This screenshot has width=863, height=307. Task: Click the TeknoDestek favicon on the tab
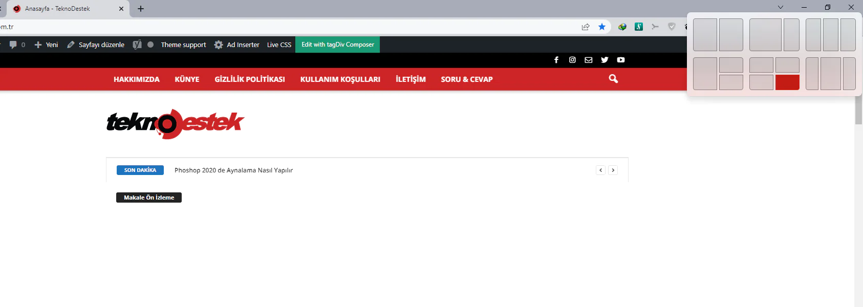tap(16, 9)
